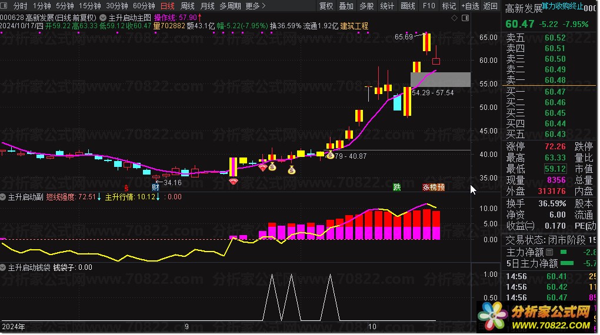
Task: Click the 买五 price 60.43
Action: coord(555,134)
